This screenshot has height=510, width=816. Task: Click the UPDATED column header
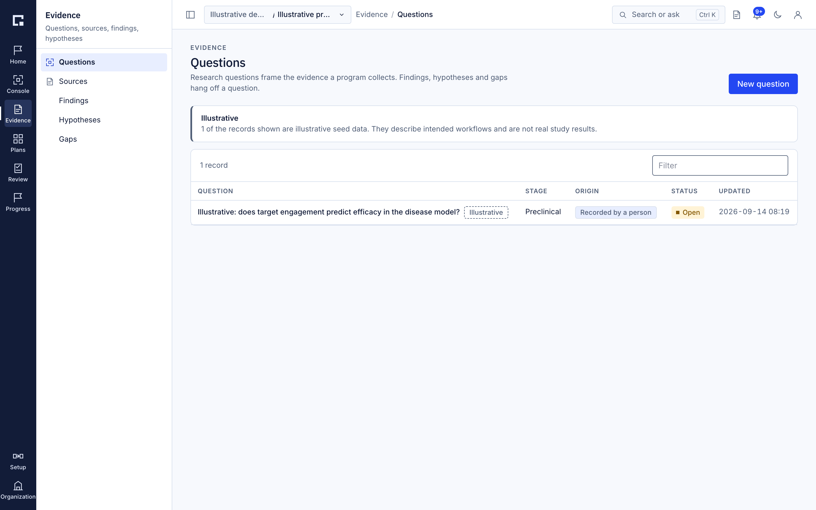pyautogui.click(x=734, y=191)
